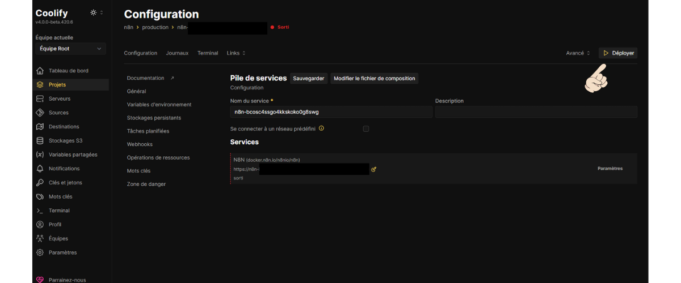
Task: Open Paramètres of the N8N service
Action: tap(610, 169)
